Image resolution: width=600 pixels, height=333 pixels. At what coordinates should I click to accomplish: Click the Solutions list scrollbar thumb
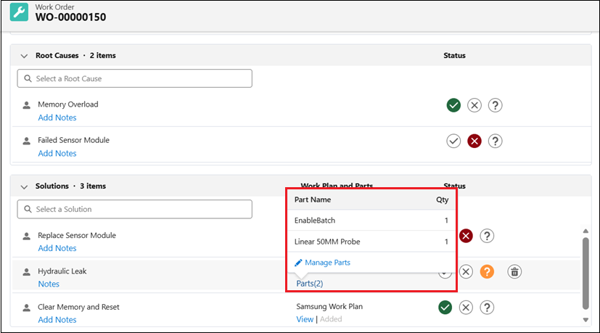(585, 274)
